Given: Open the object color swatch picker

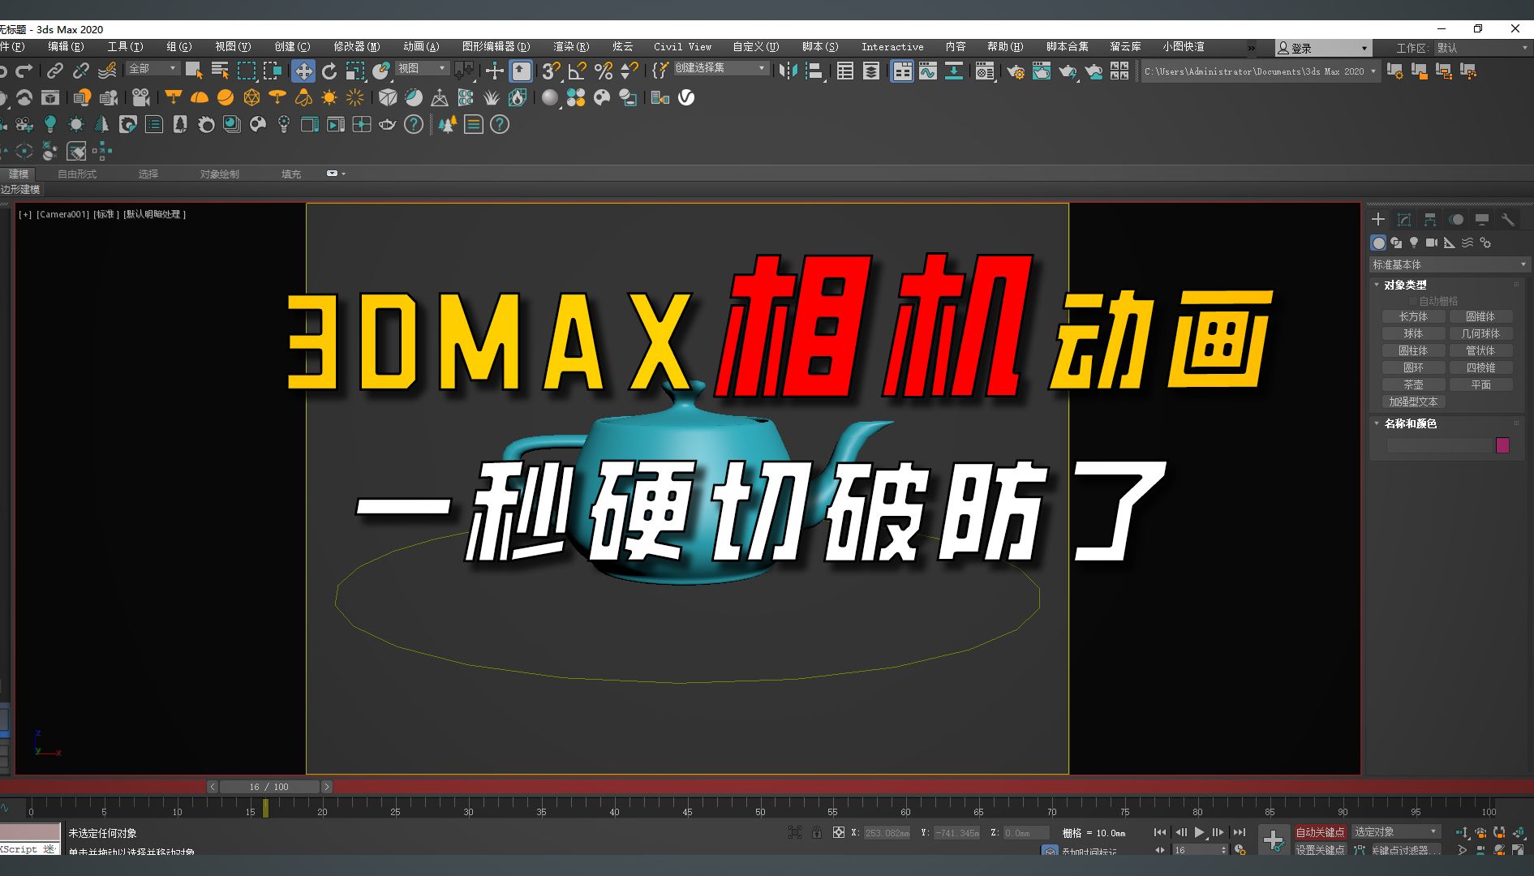Looking at the screenshot, I should (x=1503, y=444).
